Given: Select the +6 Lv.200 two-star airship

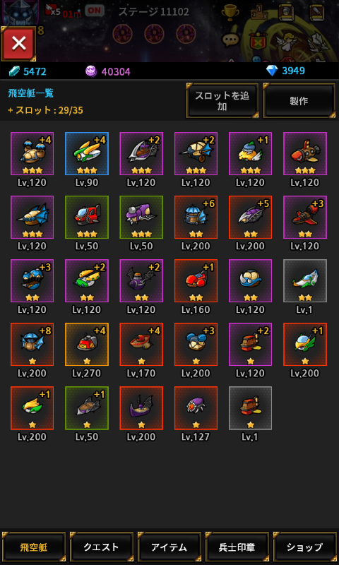Looking at the screenshot, I should (196, 218).
